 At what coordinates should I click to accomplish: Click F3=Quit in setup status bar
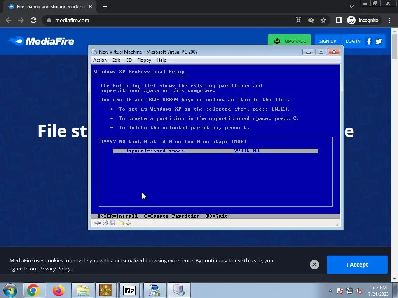point(217,216)
